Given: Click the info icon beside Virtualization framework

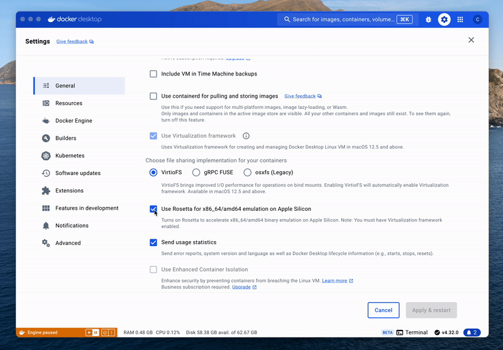Looking at the screenshot, I should [246, 136].
